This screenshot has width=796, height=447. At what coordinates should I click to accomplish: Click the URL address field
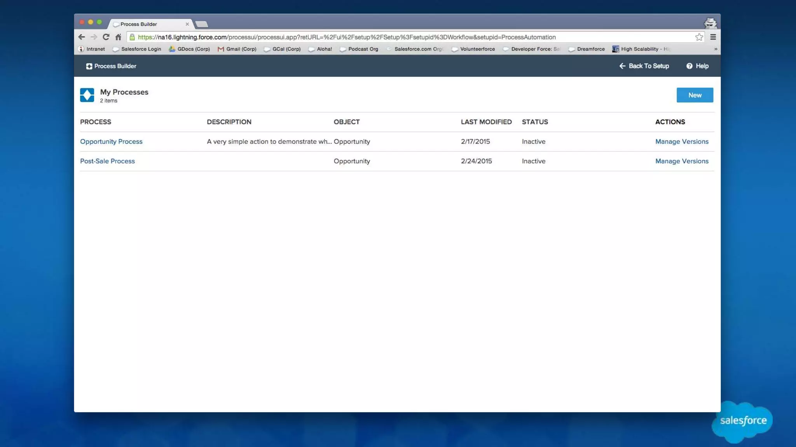[389, 37]
